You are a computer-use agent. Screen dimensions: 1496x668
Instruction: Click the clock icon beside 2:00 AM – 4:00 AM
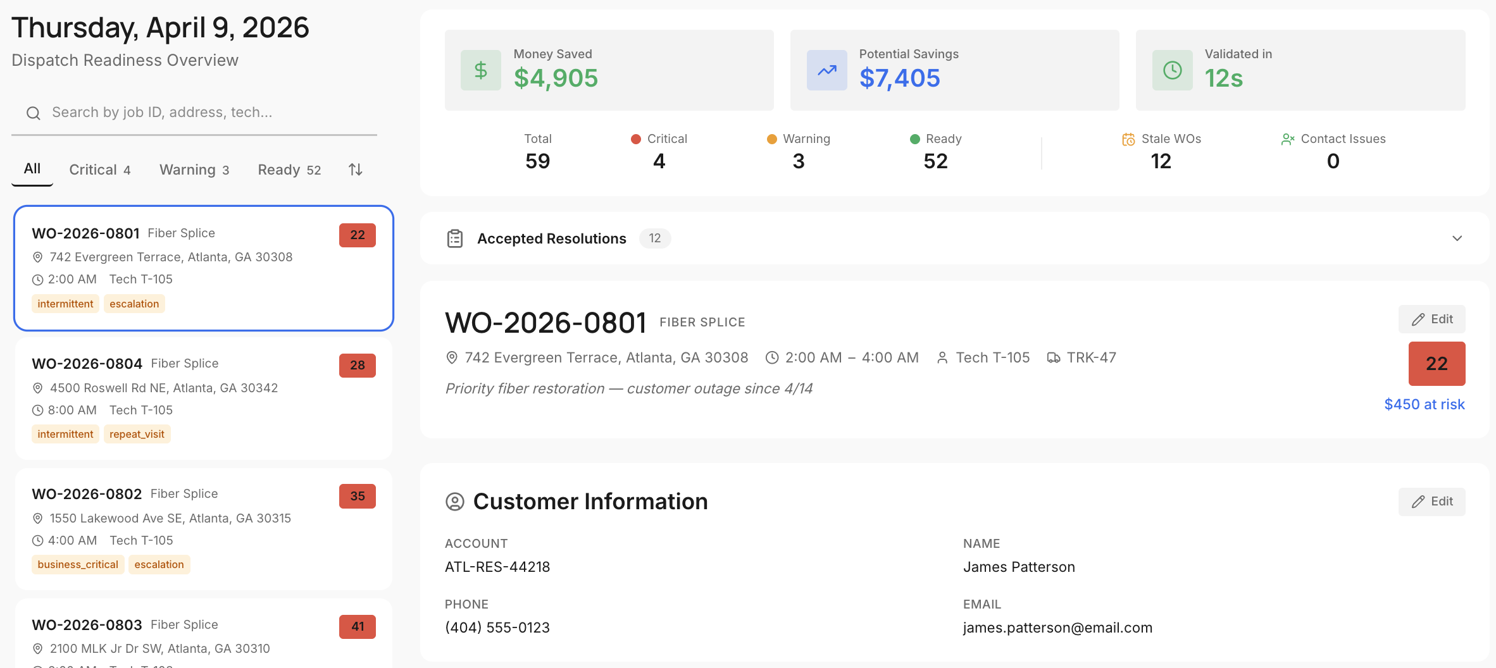click(772, 358)
